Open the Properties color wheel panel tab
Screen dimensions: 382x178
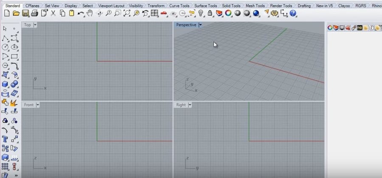pos(330,27)
